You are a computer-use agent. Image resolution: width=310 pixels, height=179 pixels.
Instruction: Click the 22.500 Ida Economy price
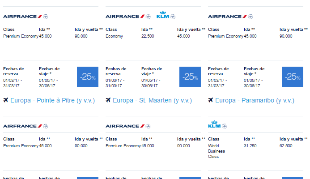148,36
